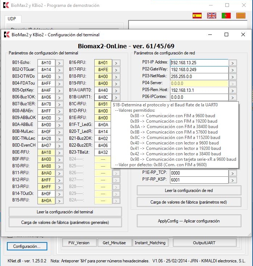This screenshot has height=266, width=253.
Task: Focus the B14-TOutDi value field &H0F
Action: pyautogui.click(x=46, y=194)
